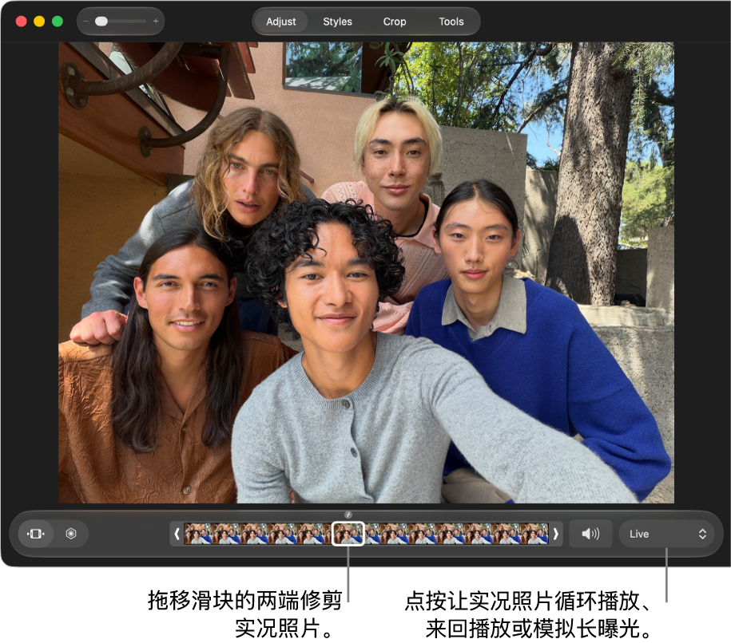The height and width of the screenshot is (643, 731).
Task: Click the zoom out minus icon
Action: click(x=85, y=22)
